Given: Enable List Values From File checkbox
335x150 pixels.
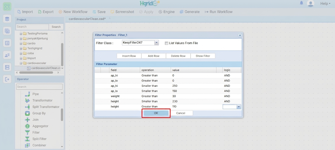Looking at the screenshot, I should (x=167, y=43).
